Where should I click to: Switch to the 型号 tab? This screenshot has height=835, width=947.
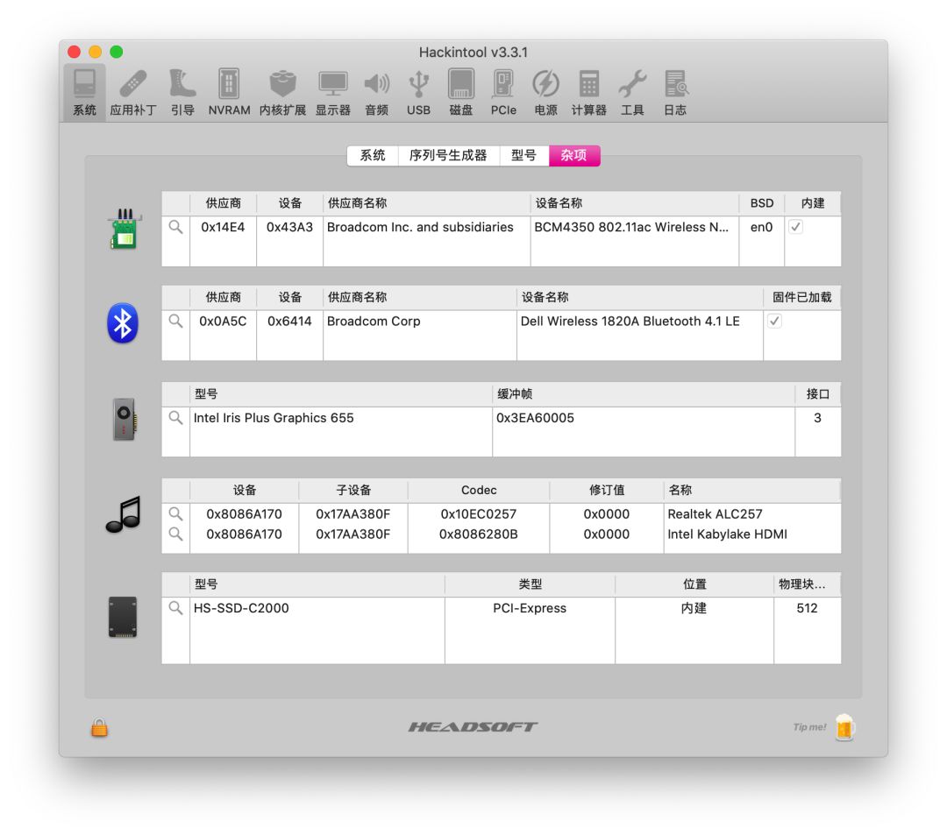(523, 156)
